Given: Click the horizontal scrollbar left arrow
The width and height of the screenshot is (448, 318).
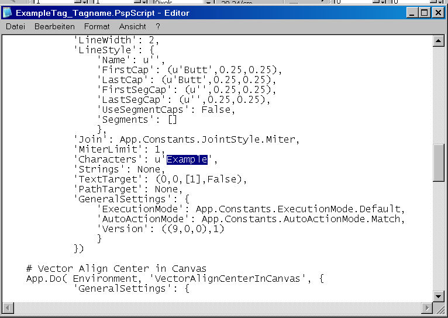Looking at the screenshot, I should click(x=8, y=308).
